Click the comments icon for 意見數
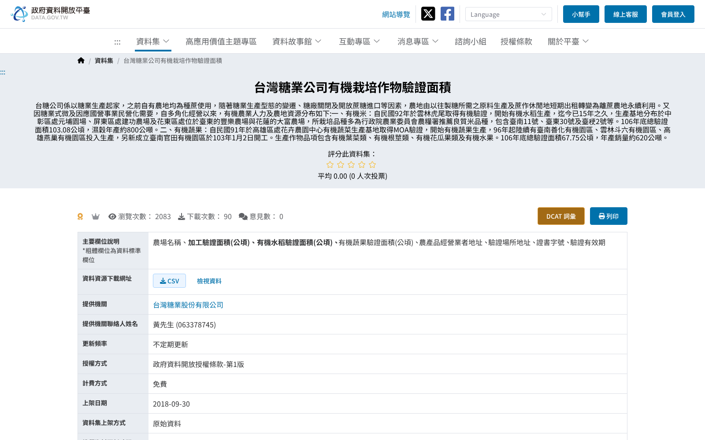 (x=243, y=216)
